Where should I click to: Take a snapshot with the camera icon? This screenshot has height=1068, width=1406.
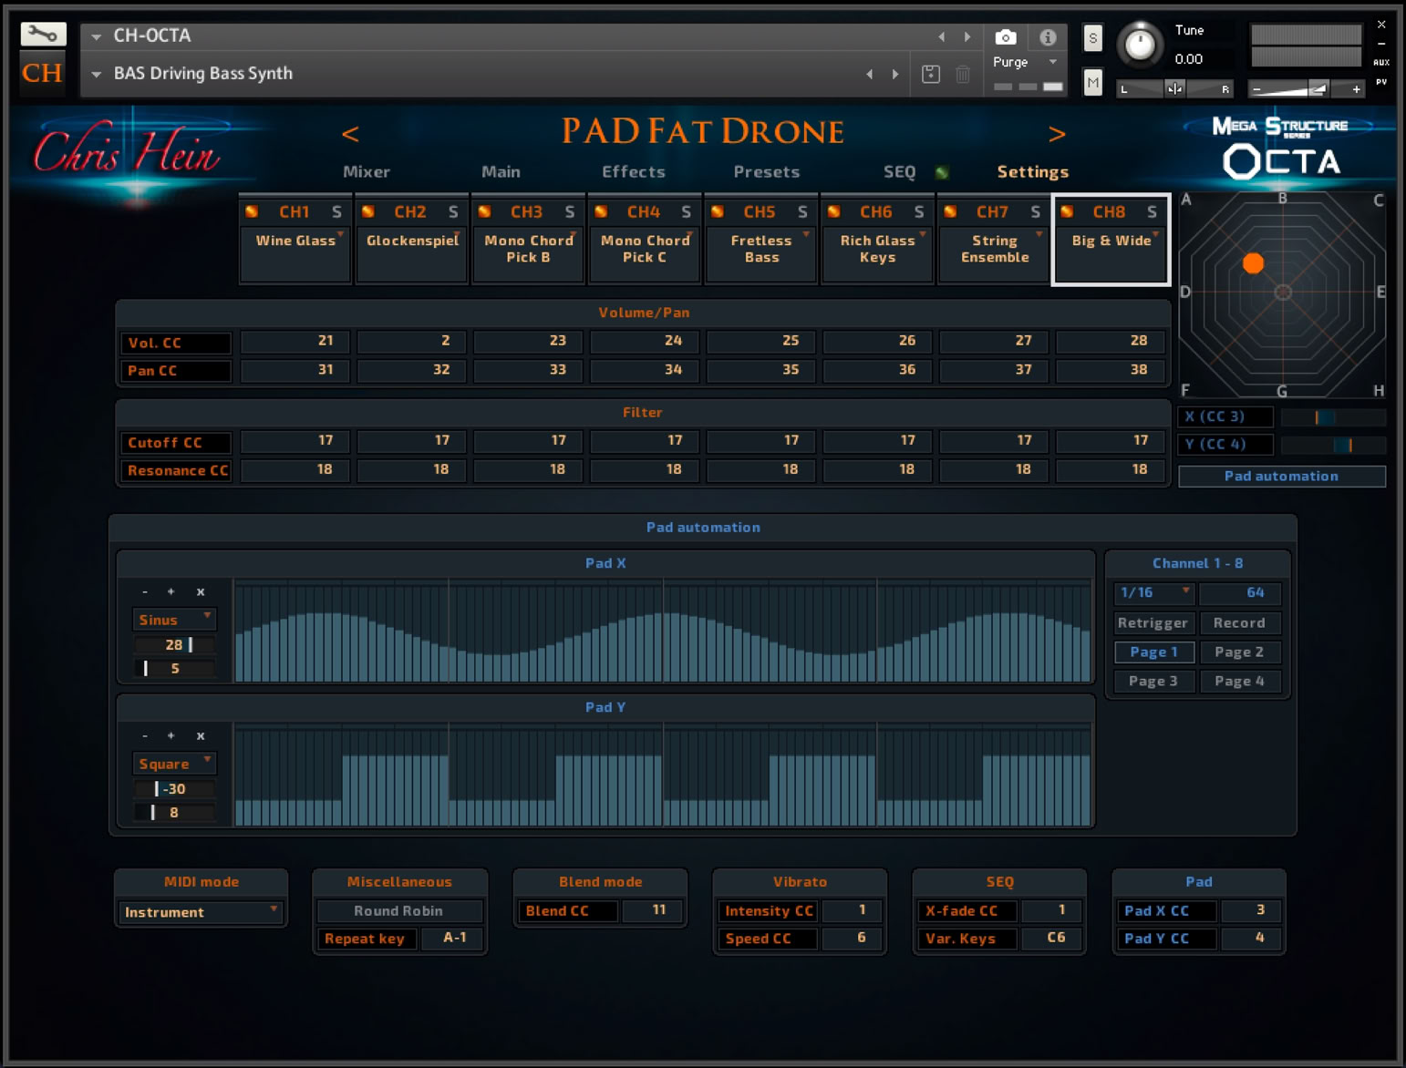[1005, 37]
